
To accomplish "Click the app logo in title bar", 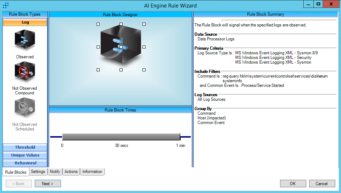I will tap(6, 5).
